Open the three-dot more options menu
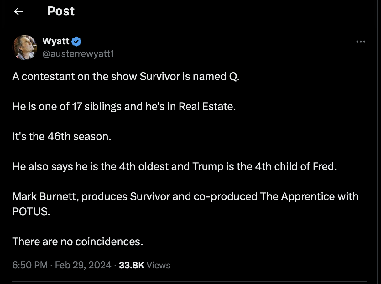 click(361, 42)
